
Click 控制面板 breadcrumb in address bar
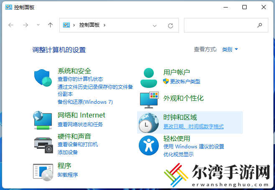89,25
